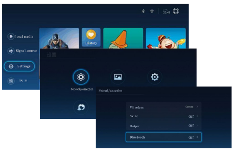The image size is (235, 152).
Task: Click the Signal source plug icon
Action: [x=11, y=51]
